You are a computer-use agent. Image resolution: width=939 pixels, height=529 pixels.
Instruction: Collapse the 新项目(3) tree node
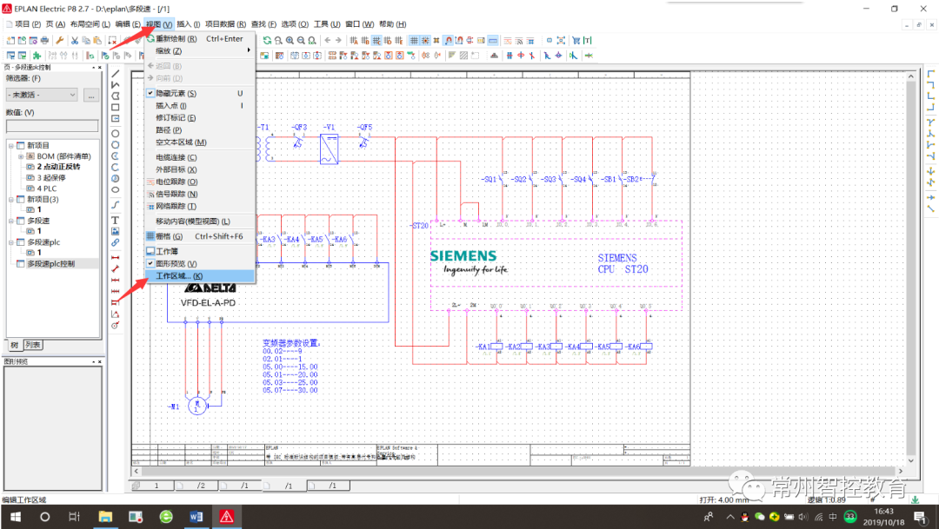click(x=10, y=199)
